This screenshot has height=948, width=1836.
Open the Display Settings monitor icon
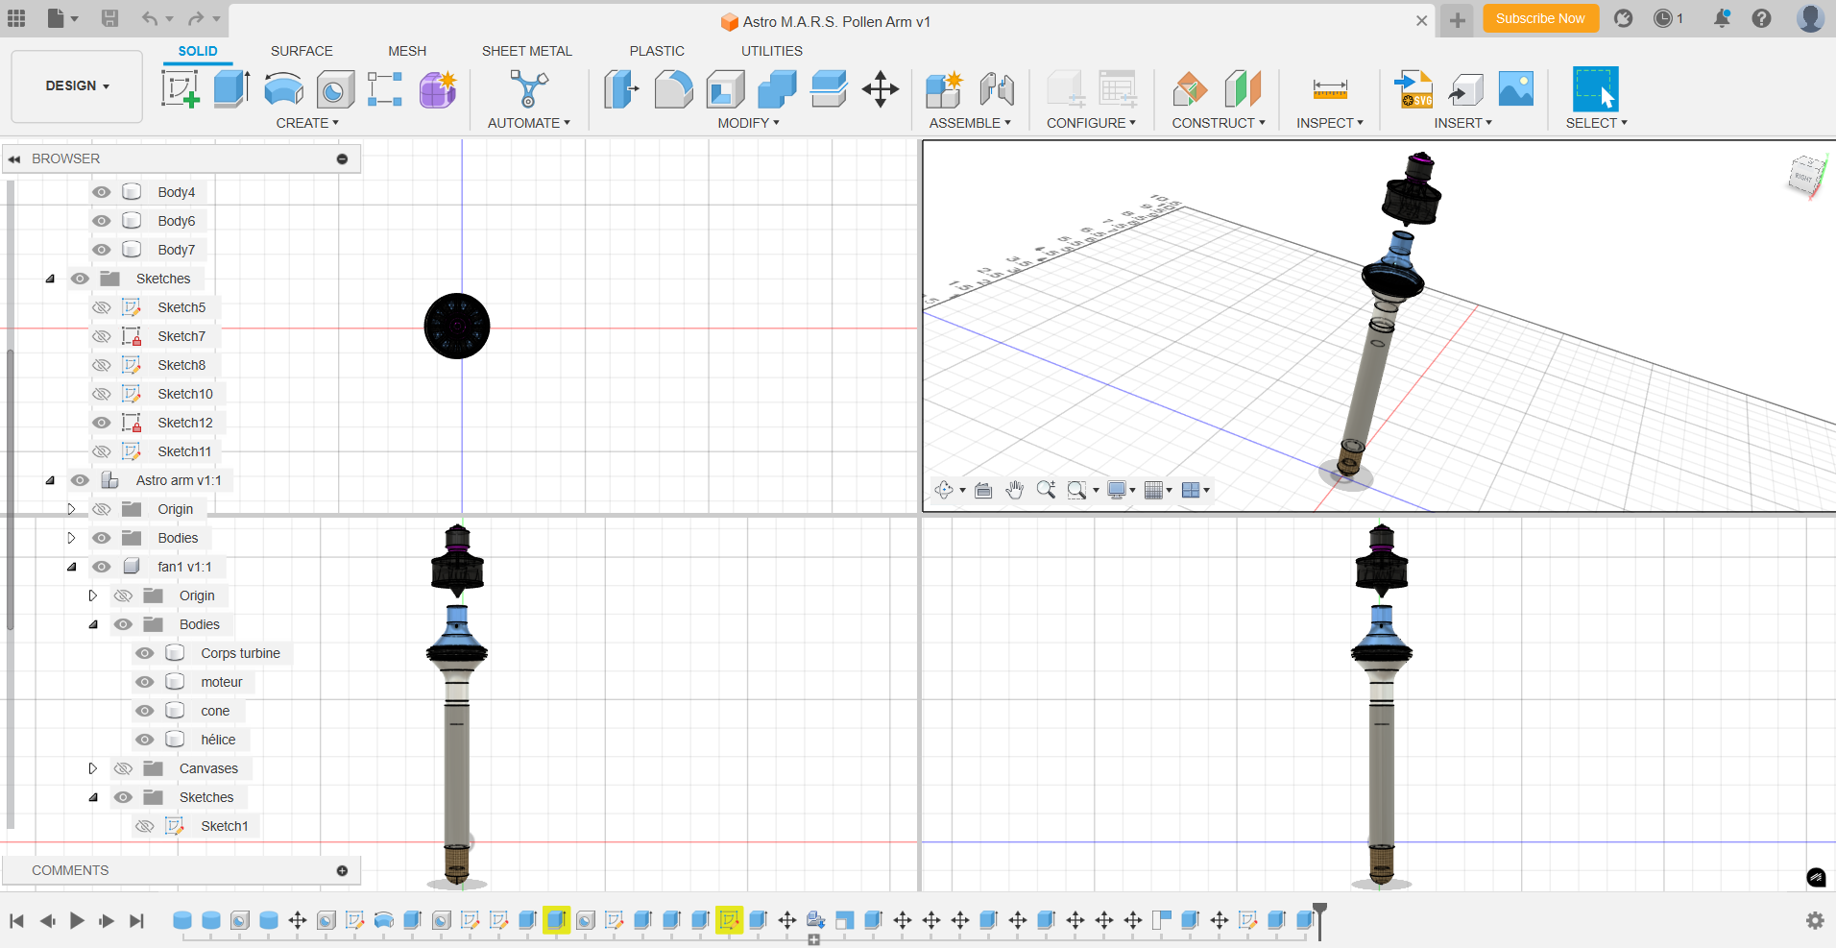tap(1117, 490)
